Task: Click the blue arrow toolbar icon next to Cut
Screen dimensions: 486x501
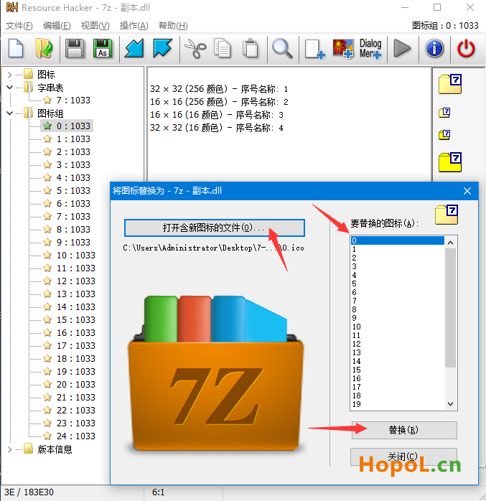Action: pos(163,49)
